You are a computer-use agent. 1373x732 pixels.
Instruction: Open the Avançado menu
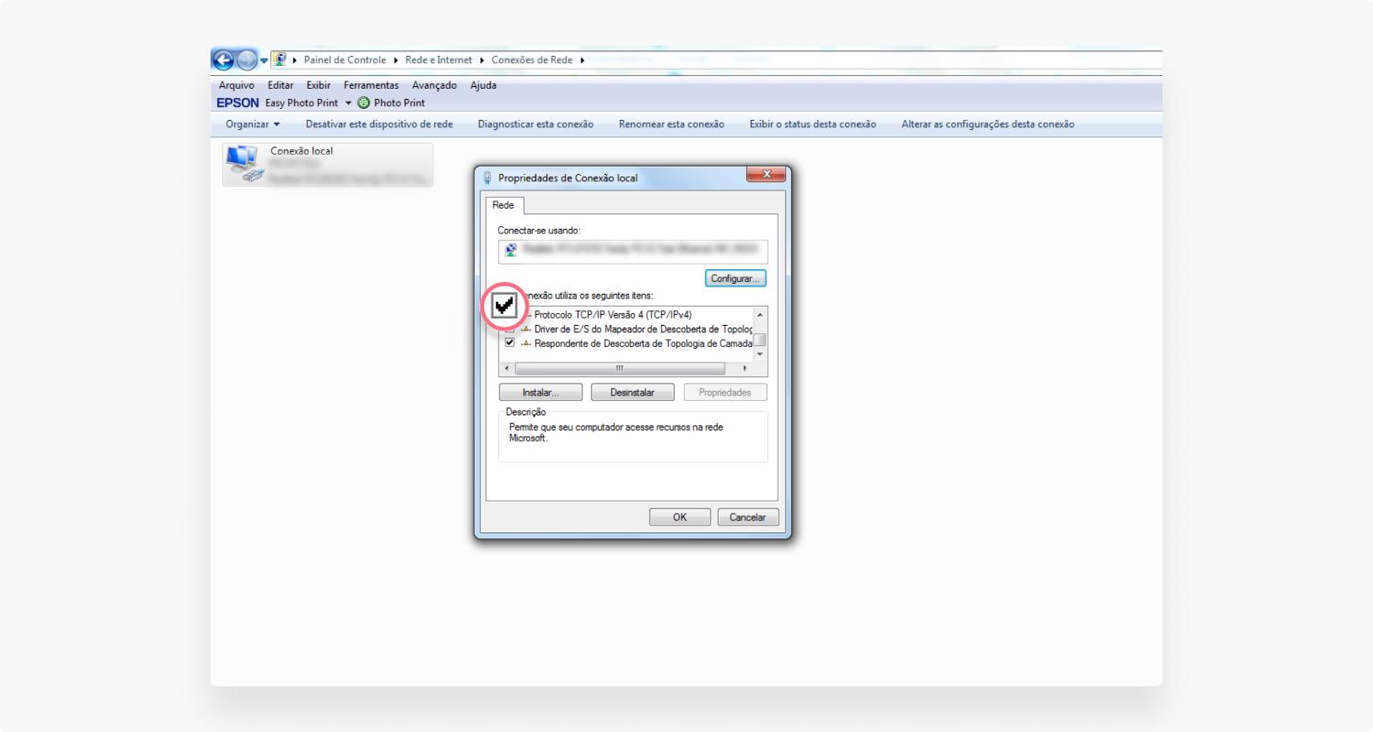(434, 85)
